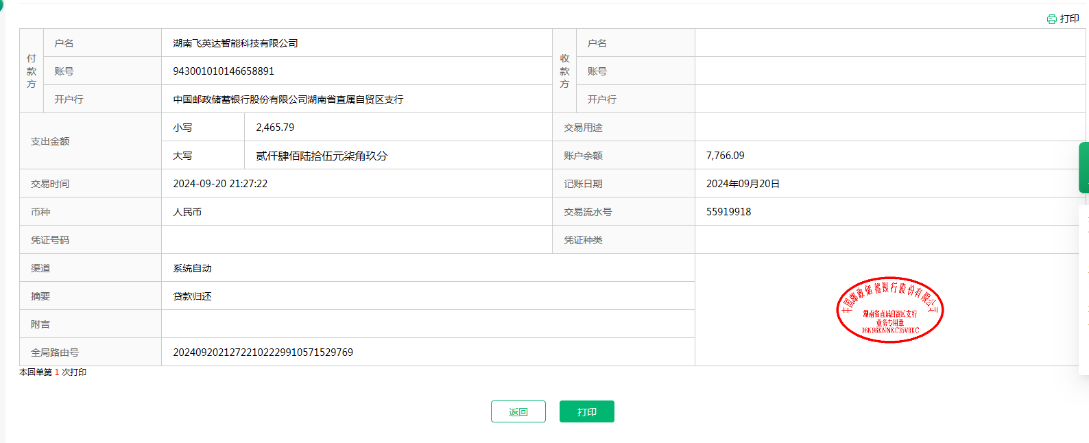Select transaction serial number 55919918
1089x443 pixels.
(729, 212)
